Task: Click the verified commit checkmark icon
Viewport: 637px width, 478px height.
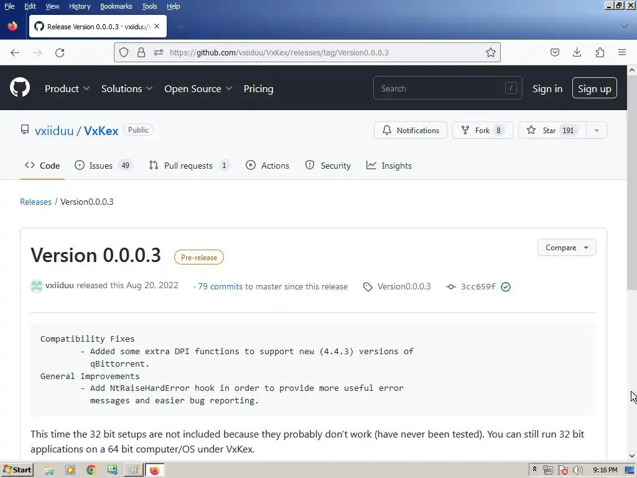Action: point(505,287)
